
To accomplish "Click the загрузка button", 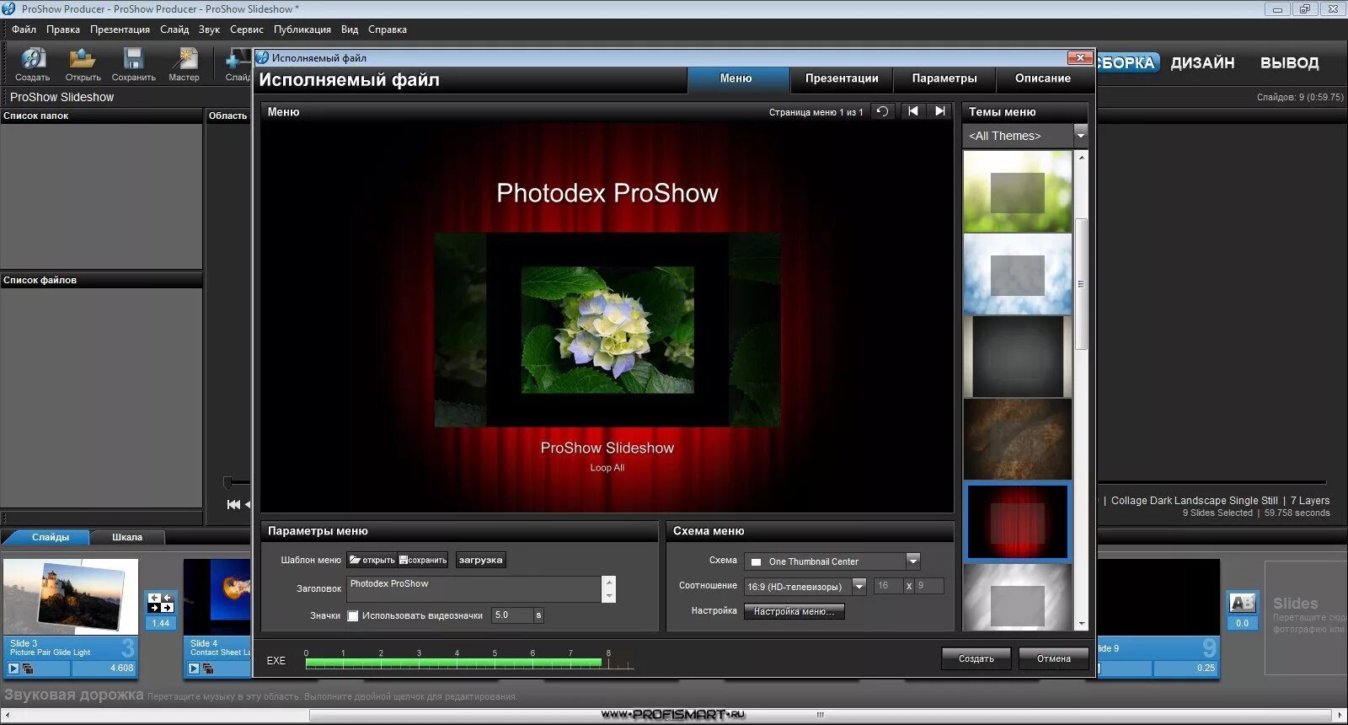I will click(480, 560).
